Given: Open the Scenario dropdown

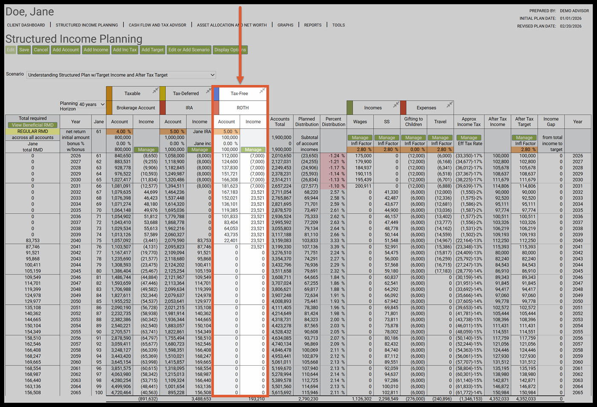Looking at the screenshot, I should click(x=121, y=75).
